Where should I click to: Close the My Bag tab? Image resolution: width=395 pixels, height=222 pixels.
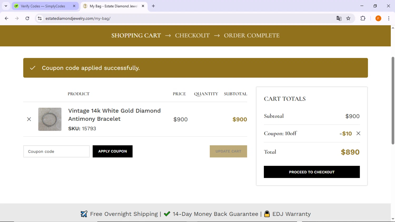(143, 6)
